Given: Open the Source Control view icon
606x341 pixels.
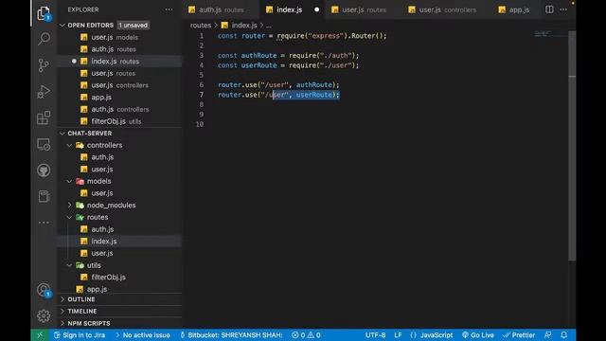Looking at the screenshot, I should tap(44, 65).
